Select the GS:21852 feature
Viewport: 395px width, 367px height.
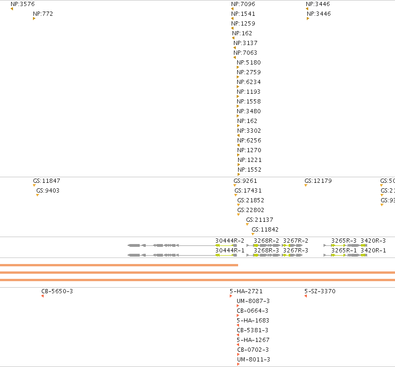point(251,200)
